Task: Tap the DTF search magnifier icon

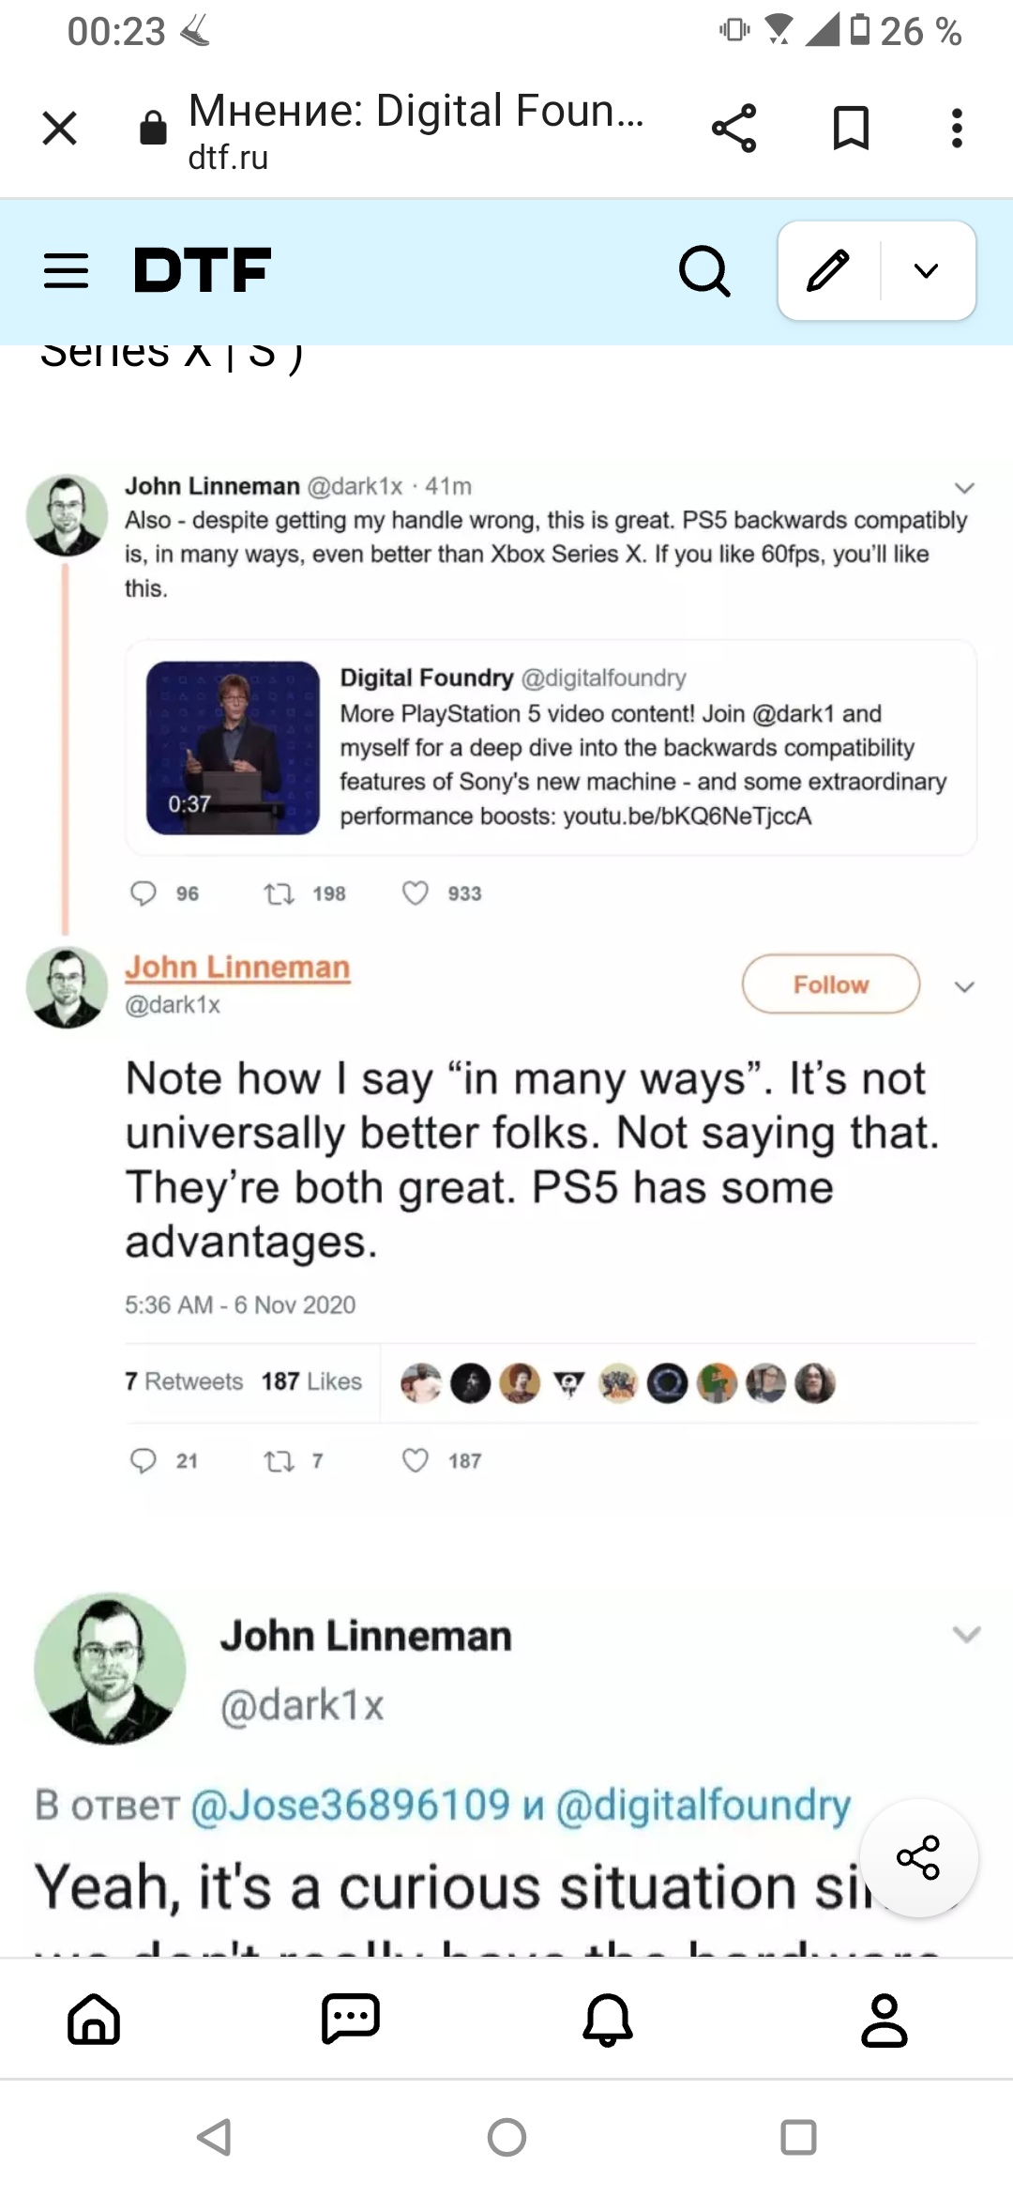Action: pyautogui.click(x=704, y=271)
